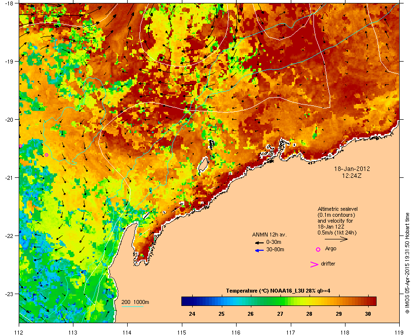Click the longitude axis label 115
Image resolution: width=414 pixels, height=335 pixels.
pos(182,333)
